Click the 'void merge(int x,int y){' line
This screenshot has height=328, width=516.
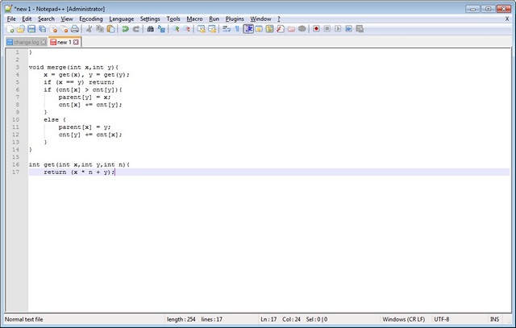73,68
